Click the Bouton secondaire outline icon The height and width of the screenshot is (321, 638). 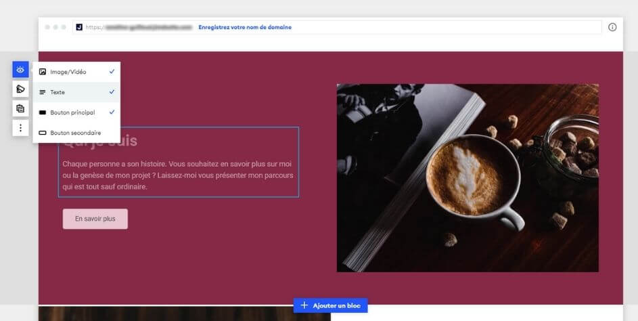click(43, 133)
